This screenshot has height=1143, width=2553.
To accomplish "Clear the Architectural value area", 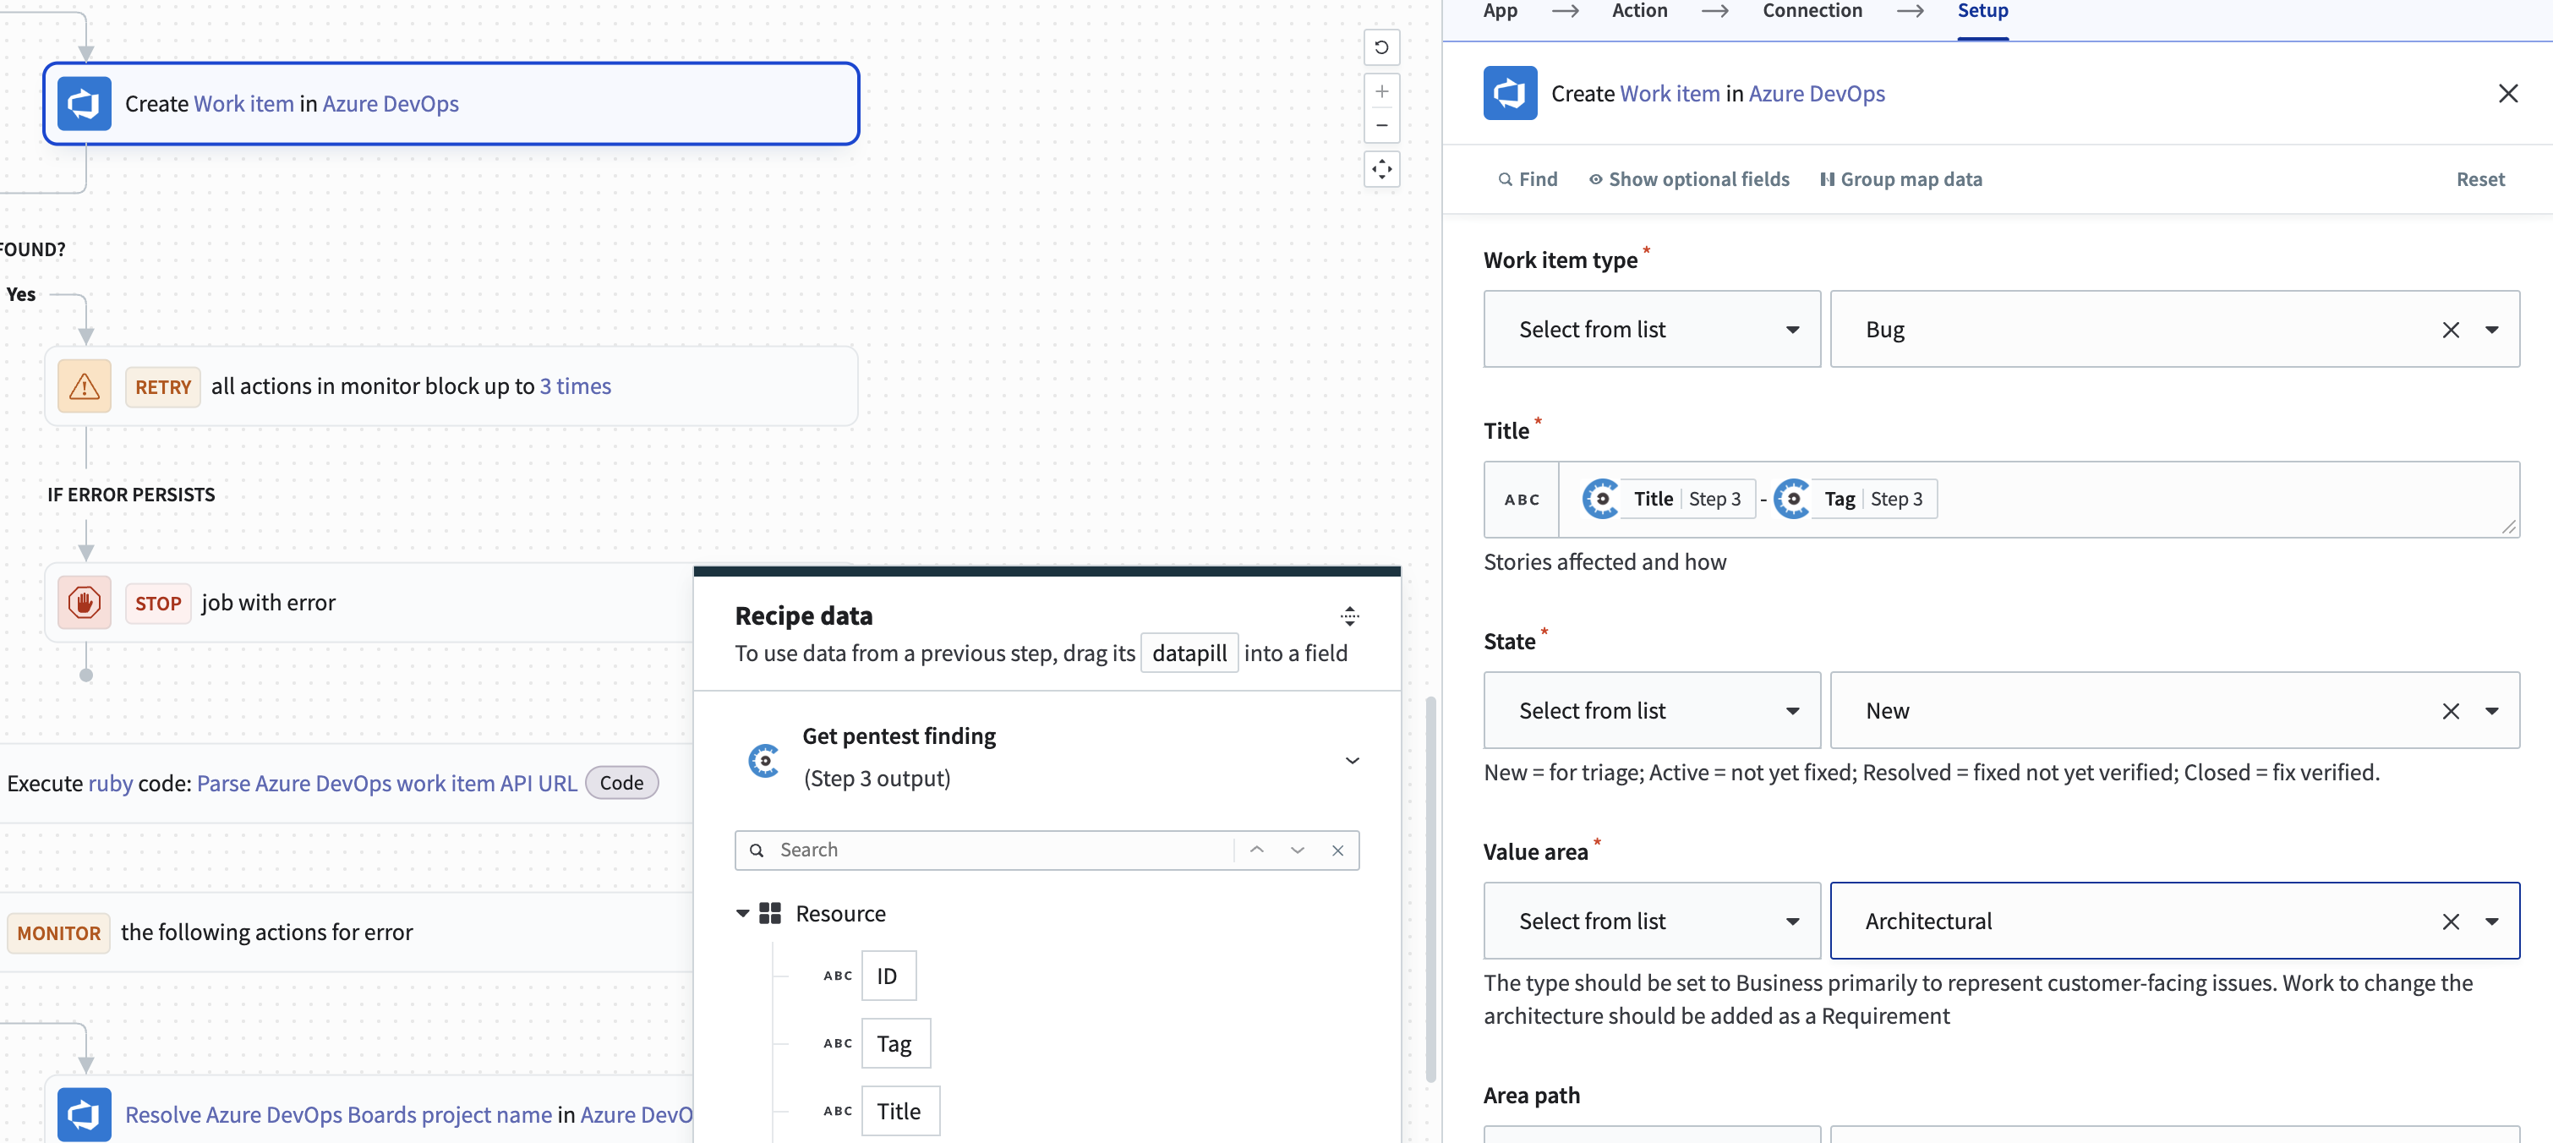I will pos(2451,921).
